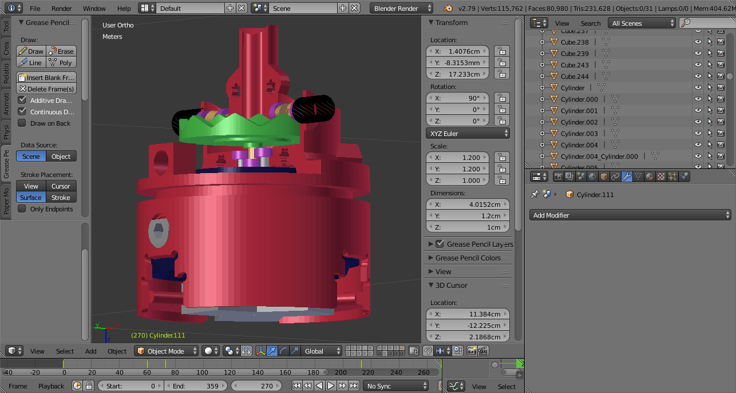Open the Render Layers properties tab

point(569,177)
